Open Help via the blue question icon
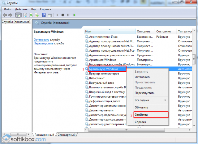 [44, 15]
